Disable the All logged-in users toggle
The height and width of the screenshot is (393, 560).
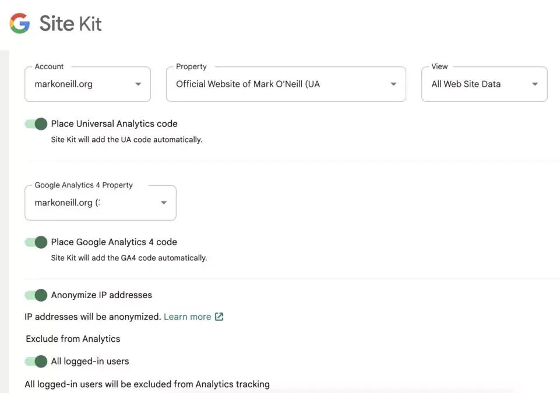(36, 361)
